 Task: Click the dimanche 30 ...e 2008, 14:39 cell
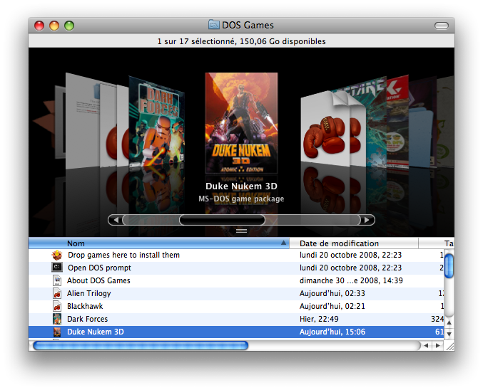pos(351,280)
